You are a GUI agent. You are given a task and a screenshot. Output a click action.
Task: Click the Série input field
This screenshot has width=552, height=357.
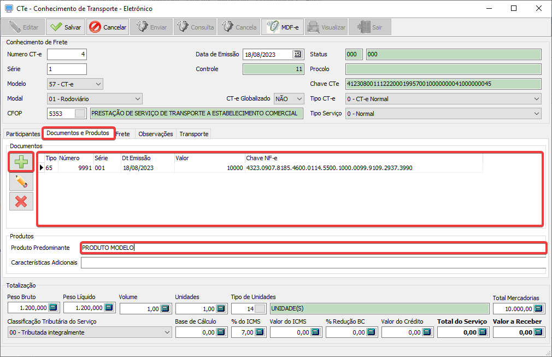(67, 69)
